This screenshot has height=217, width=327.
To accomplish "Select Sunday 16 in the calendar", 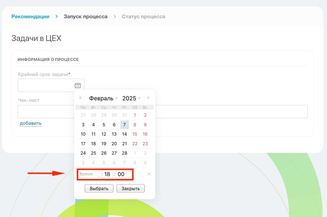I will (x=145, y=134).
